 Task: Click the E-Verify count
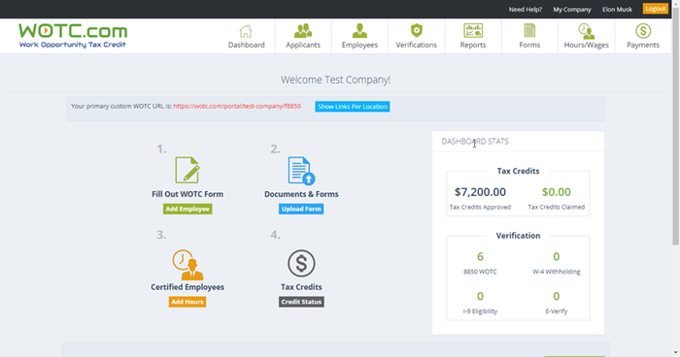(x=557, y=296)
